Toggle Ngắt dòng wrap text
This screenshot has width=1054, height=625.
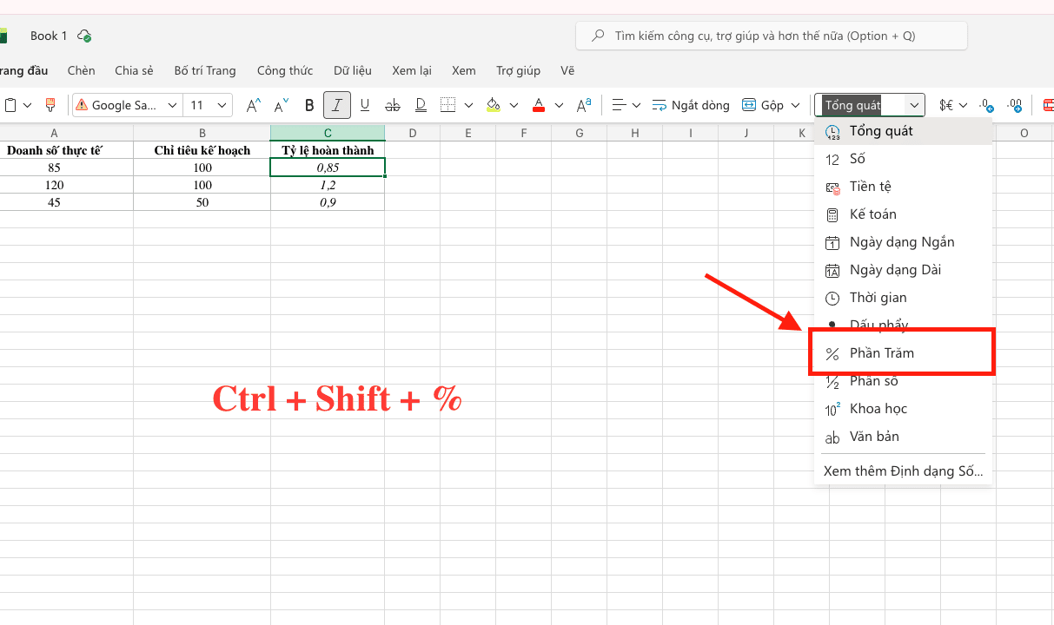coord(691,105)
